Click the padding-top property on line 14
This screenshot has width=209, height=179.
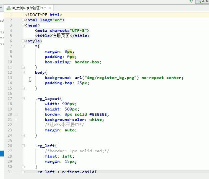click(x=58, y=83)
